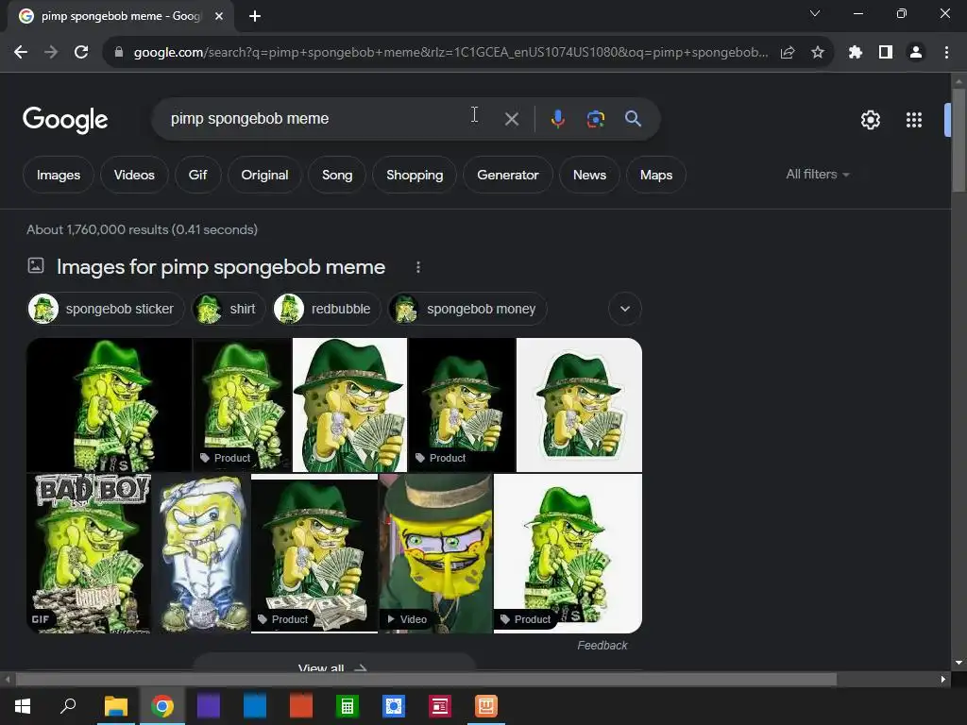The height and width of the screenshot is (725, 967).
Task: Open a new browser tab
Action: click(255, 16)
